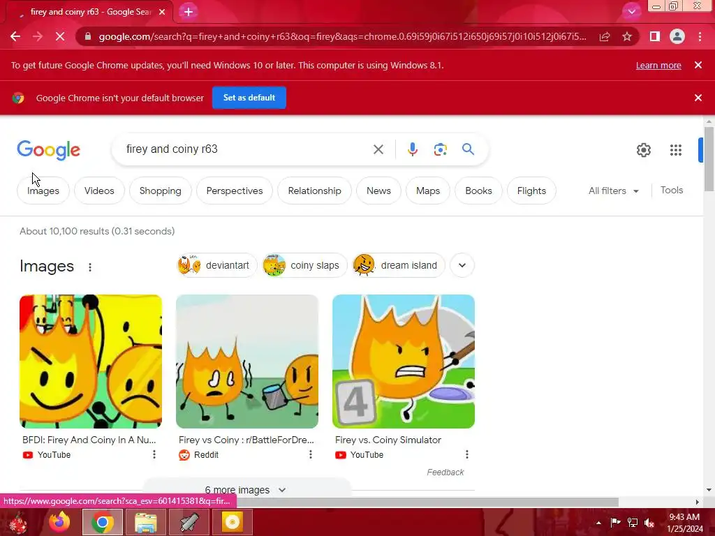
Task: Show hidden system tray icons
Action: [598, 523]
